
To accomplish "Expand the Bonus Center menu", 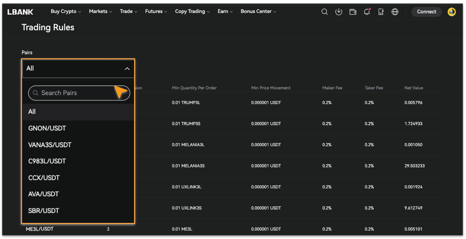I will pos(258,11).
